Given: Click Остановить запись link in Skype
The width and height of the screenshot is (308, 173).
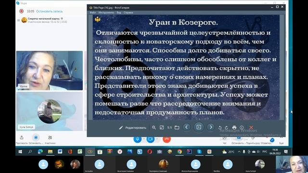Looking at the screenshot, I should point(50,12).
